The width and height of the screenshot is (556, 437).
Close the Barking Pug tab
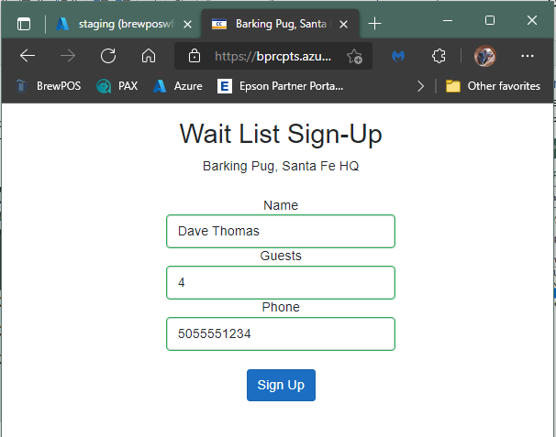tap(343, 24)
